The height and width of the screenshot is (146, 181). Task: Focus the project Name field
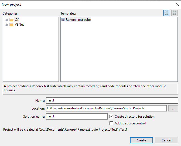pyautogui.click(x=112, y=100)
